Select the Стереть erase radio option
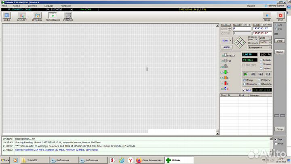 click(x=259, y=80)
